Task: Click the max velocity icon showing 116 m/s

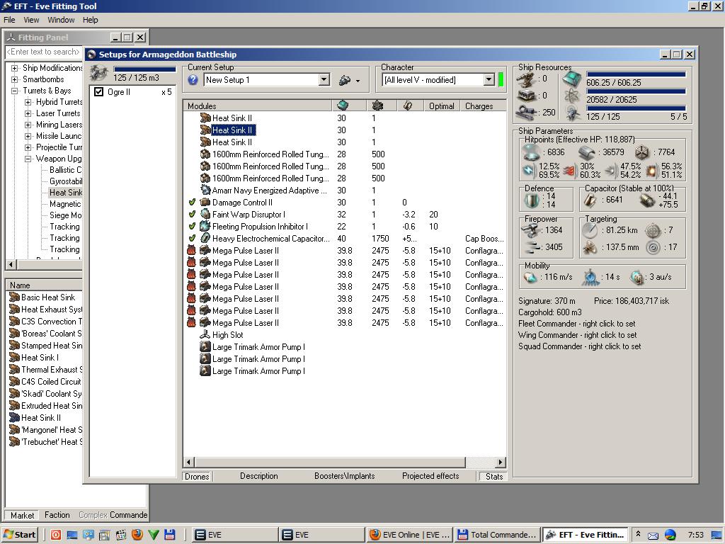Action: pos(530,277)
